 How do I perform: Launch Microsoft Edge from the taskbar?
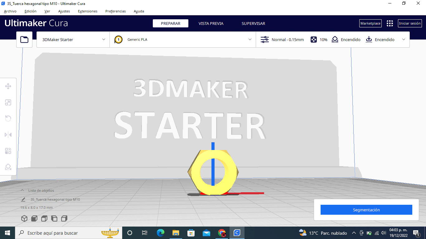point(160,233)
